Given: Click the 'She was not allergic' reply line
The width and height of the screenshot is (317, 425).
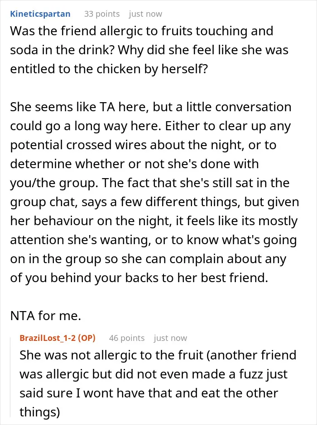Looking at the screenshot, I should [158, 355].
